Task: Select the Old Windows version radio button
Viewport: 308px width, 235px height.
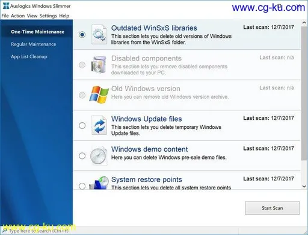Action: coord(82,95)
